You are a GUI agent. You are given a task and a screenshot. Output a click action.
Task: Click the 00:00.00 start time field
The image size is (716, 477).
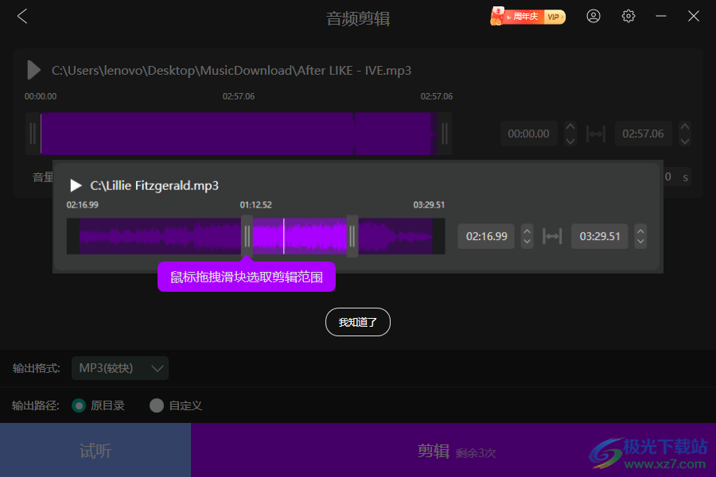click(x=528, y=133)
